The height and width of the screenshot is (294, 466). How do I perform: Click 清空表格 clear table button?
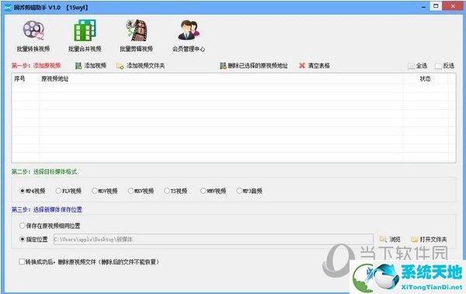pos(315,66)
